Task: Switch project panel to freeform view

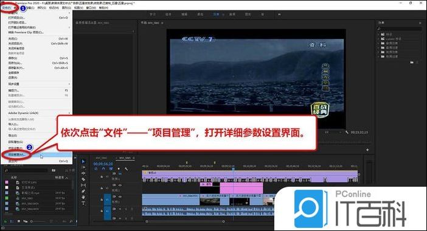Action: coord(26,221)
